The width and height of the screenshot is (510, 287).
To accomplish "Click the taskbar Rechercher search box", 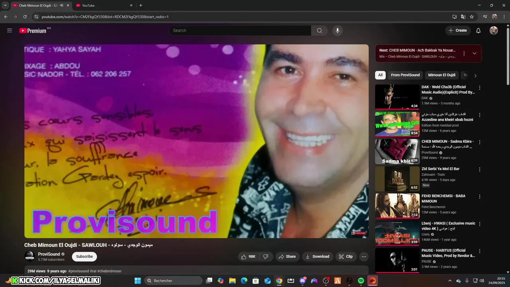I will pyautogui.click(x=173, y=281).
